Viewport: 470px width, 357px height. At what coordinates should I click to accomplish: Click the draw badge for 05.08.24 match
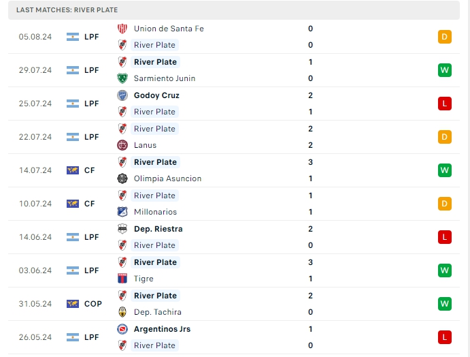tap(445, 37)
